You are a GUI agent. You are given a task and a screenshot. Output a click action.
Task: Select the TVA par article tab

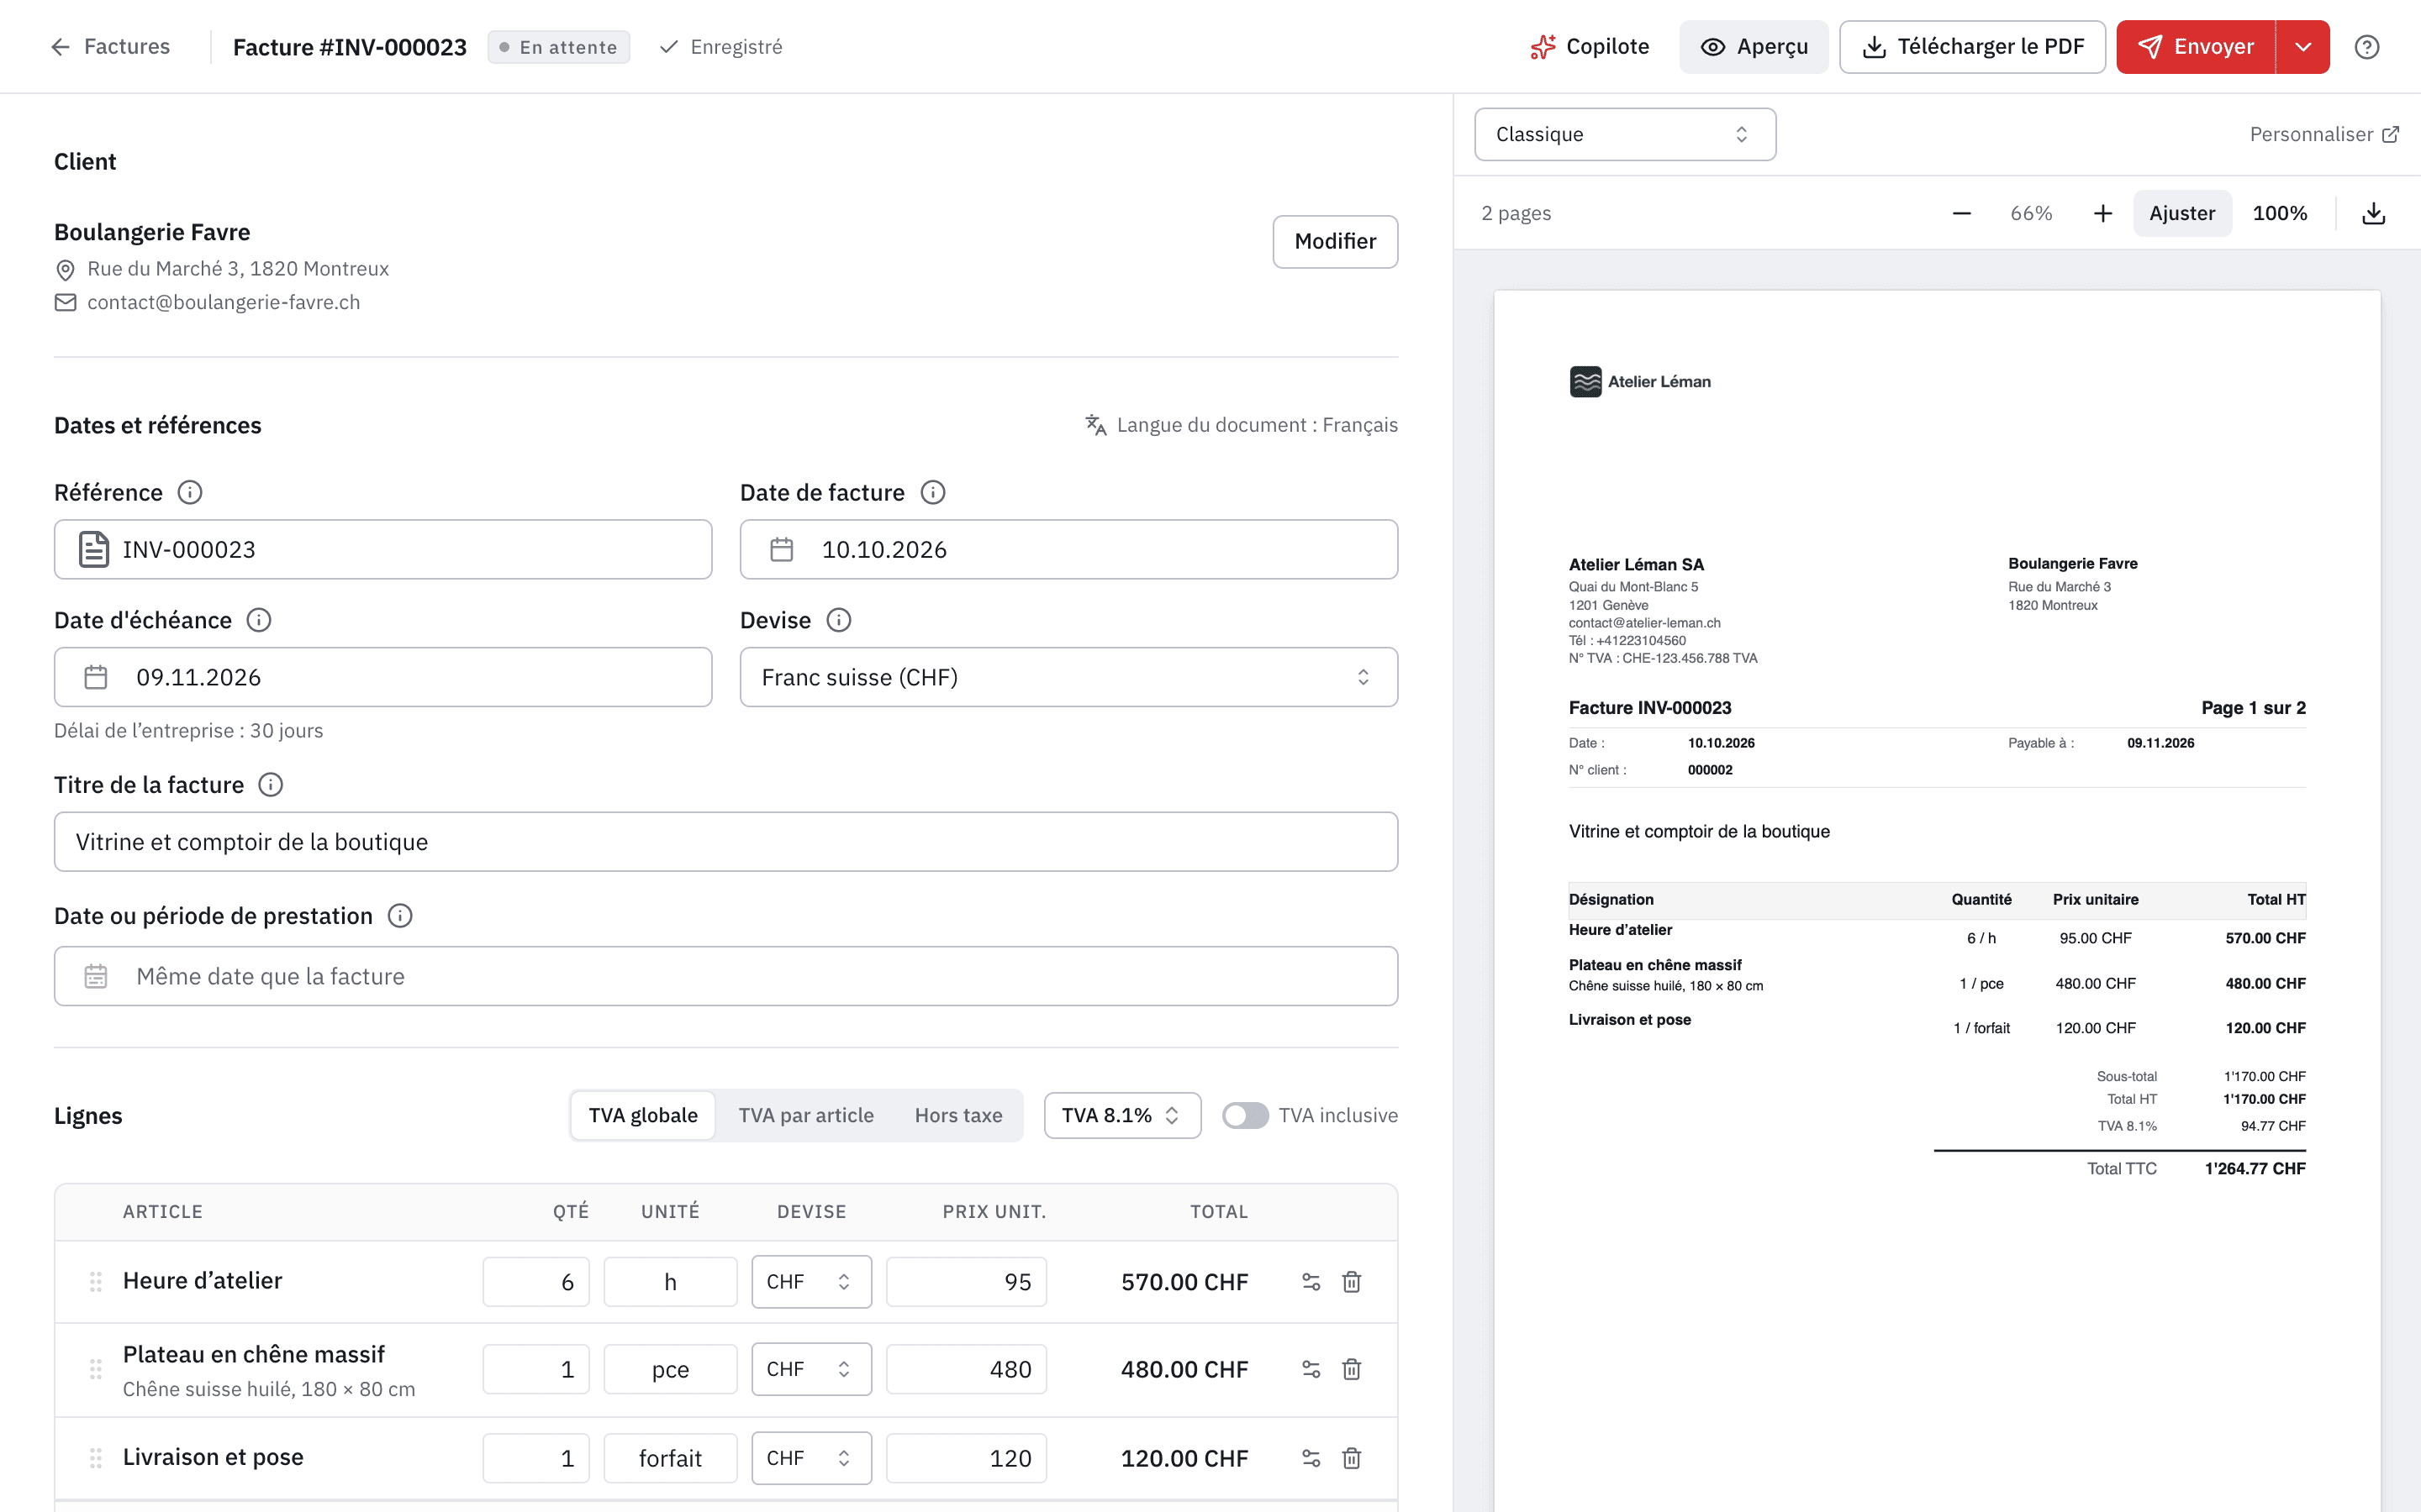point(806,1115)
